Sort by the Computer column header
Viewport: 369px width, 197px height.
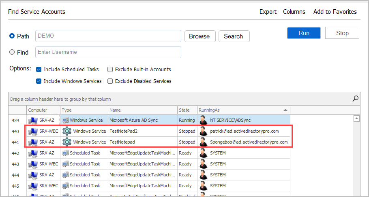[x=43, y=110]
